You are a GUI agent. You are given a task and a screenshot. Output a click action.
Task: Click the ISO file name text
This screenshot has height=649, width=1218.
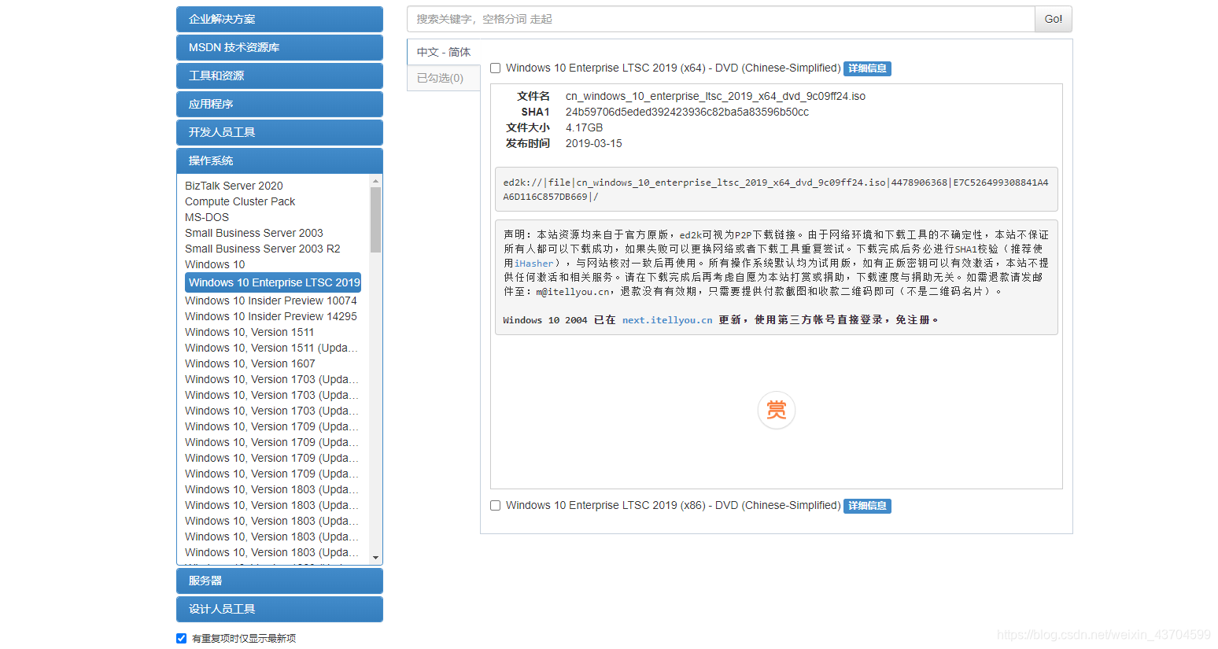point(715,96)
